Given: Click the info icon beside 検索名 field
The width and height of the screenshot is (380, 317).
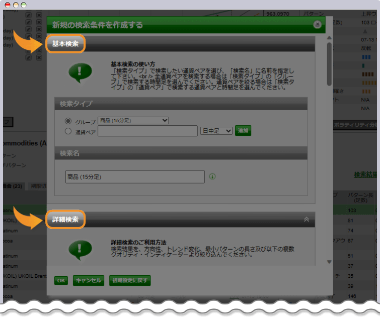Looking at the screenshot, I should 212,177.
